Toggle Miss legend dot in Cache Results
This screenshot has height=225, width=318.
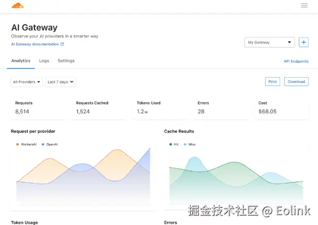[x=185, y=144]
